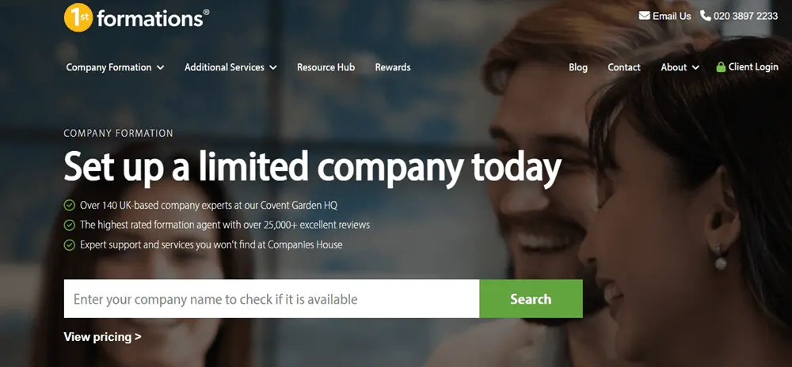
Task: Click green checkmark beside Covent Garden HQ line
Action: [69, 205]
